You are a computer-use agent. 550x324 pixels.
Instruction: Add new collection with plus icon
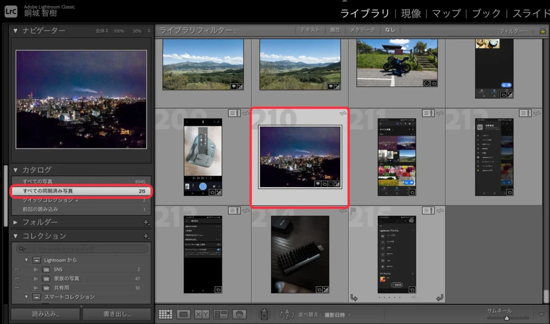coord(146,236)
